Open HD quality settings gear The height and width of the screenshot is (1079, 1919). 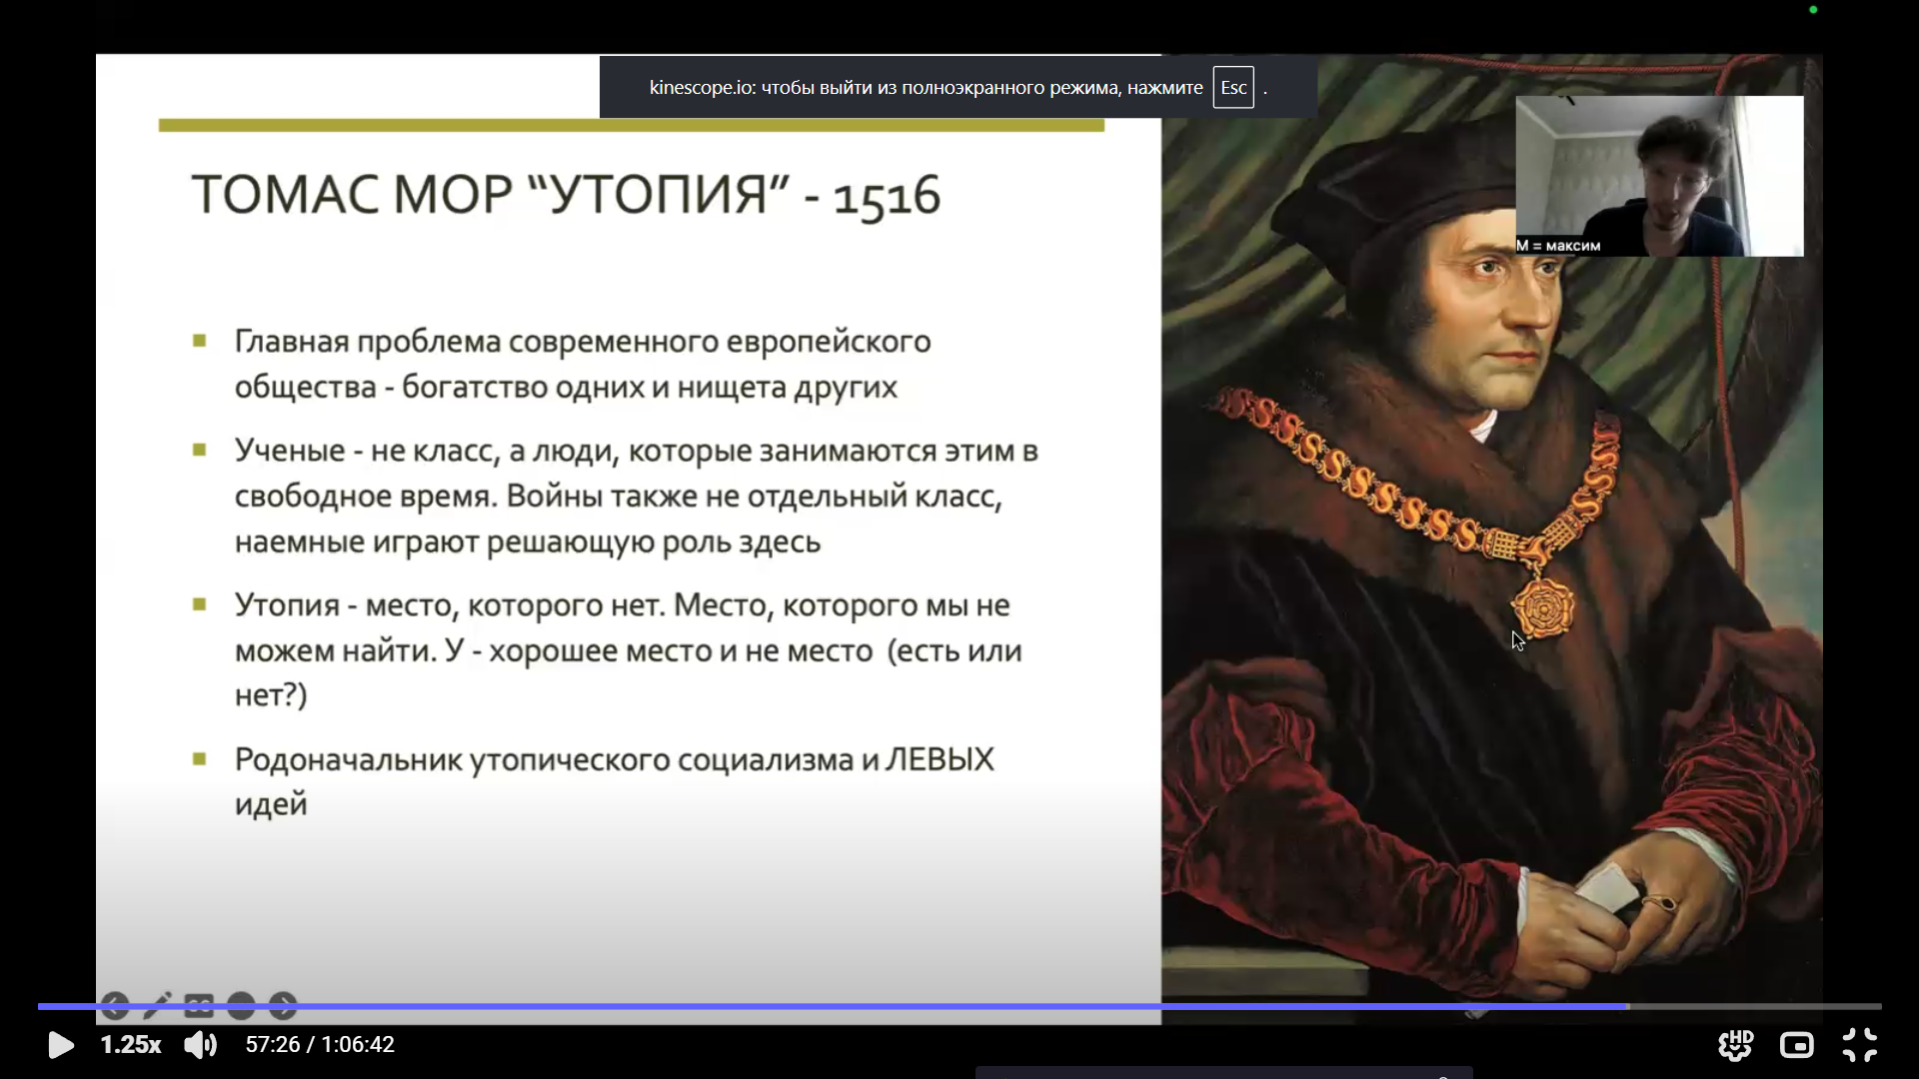coord(1735,1045)
